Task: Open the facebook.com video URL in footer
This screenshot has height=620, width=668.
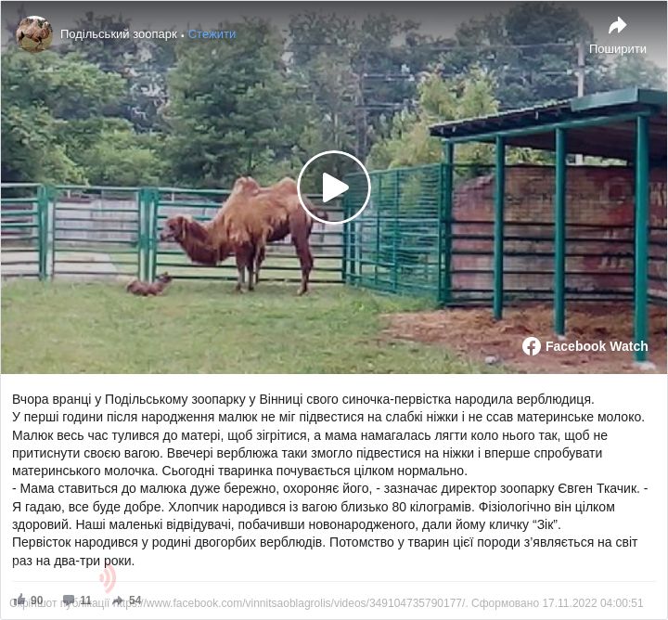Action: [290, 603]
